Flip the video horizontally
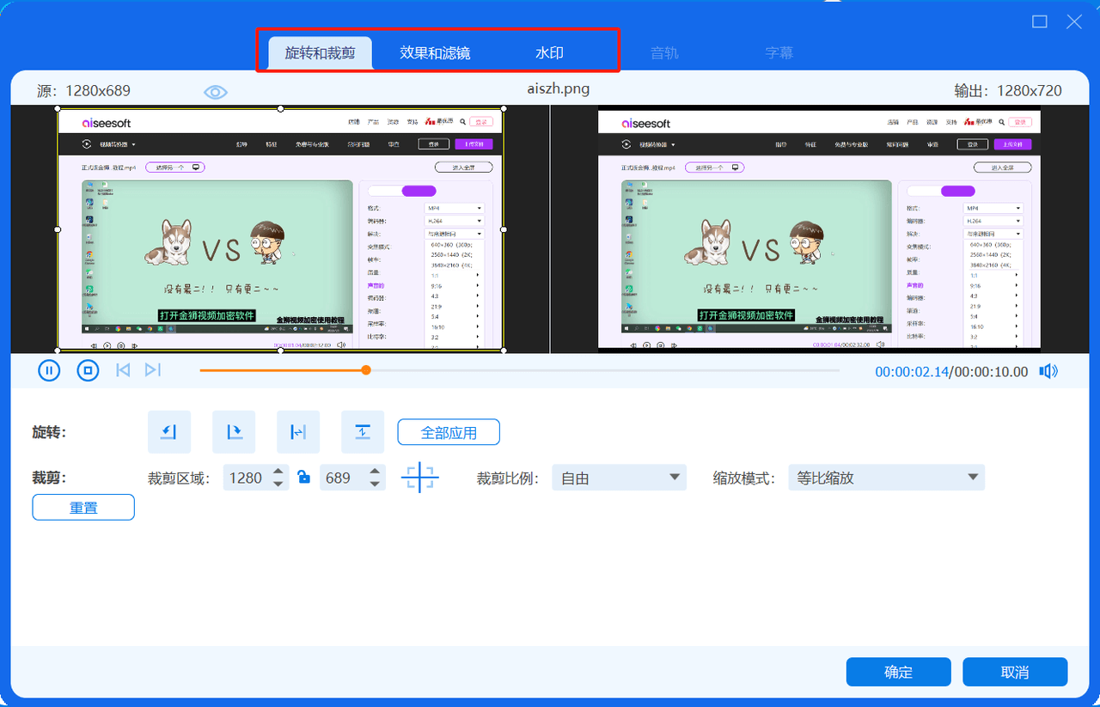The image size is (1100, 707). (x=298, y=432)
